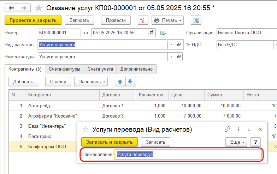Open the calendar picker for the date field
This screenshot has width=277, height=174.
tap(152, 32)
